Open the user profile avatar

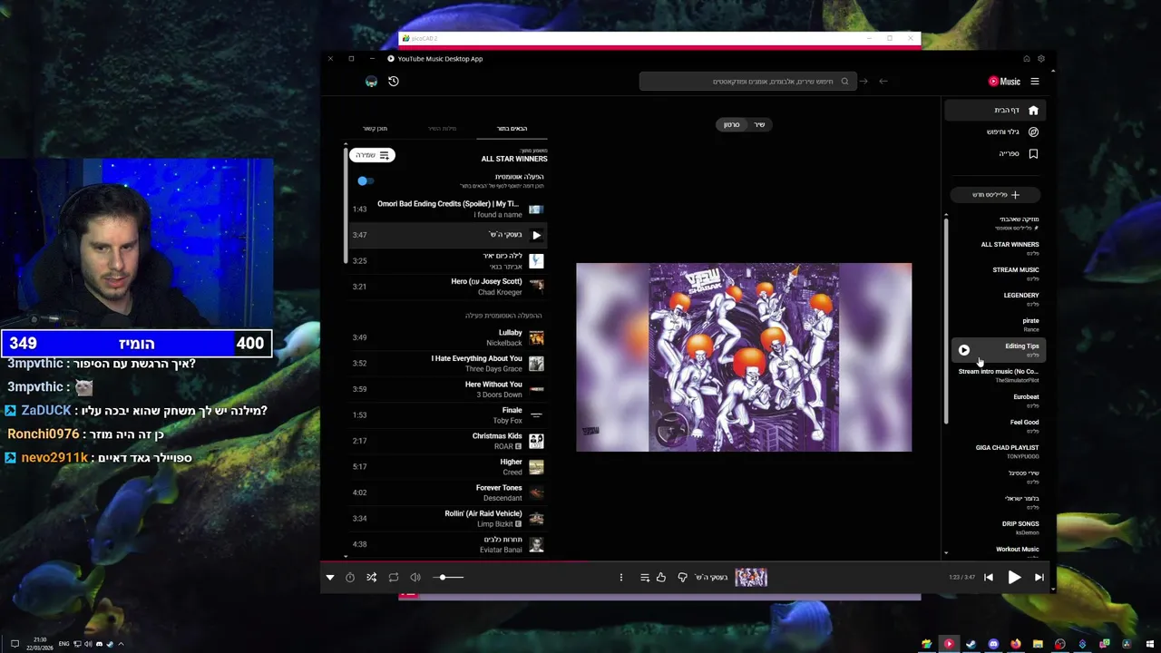pos(371,82)
